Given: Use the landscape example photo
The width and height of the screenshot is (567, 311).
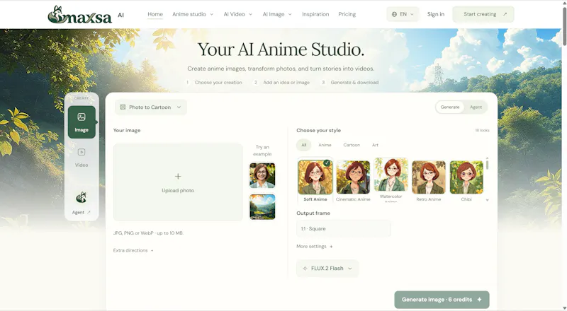Looking at the screenshot, I should click(262, 206).
